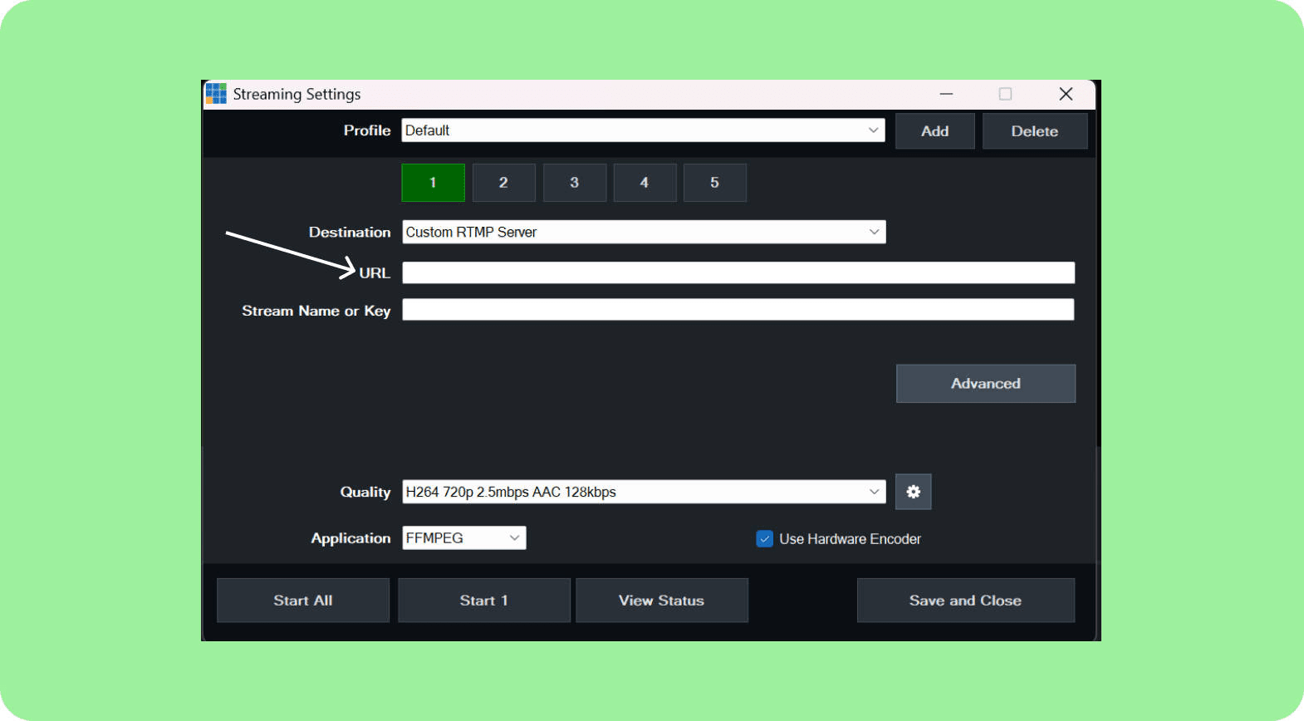
Task: Open quality settings gear icon
Action: tap(913, 492)
